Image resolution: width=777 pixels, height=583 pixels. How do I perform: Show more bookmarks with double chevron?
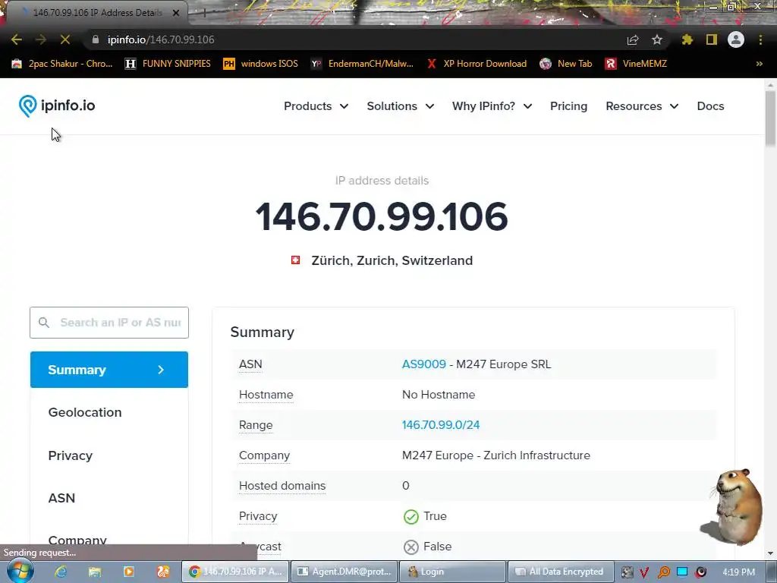tap(759, 64)
